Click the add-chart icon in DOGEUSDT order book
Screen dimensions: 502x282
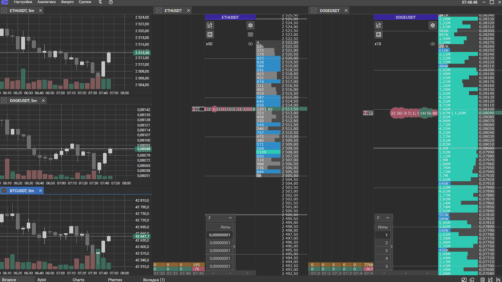click(379, 25)
